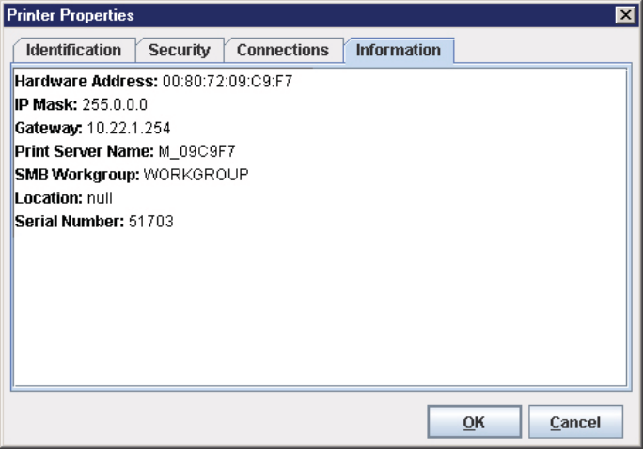Click the Print Server Name label
The image size is (643, 449).
point(82,150)
